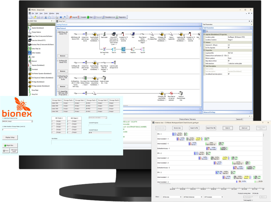This screenshot has height=202, width=271.
Task: Click the New file icon in VWorks toolbar
Action: pos(30,17)
